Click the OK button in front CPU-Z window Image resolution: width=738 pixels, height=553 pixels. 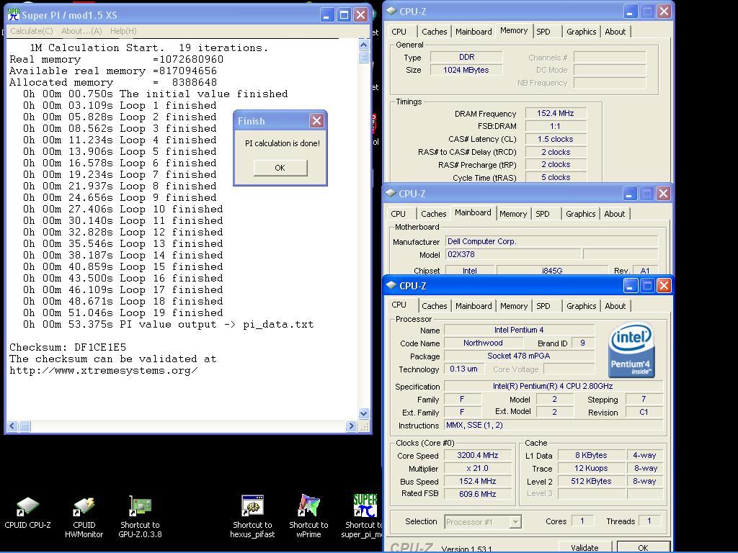click(643, 547)
